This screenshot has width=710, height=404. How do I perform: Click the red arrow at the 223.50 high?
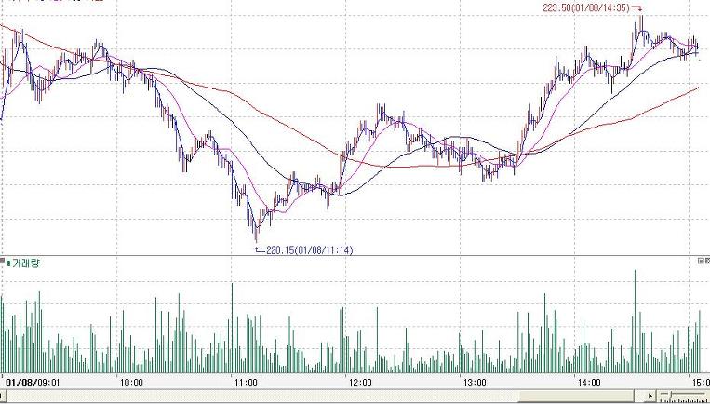637,8
